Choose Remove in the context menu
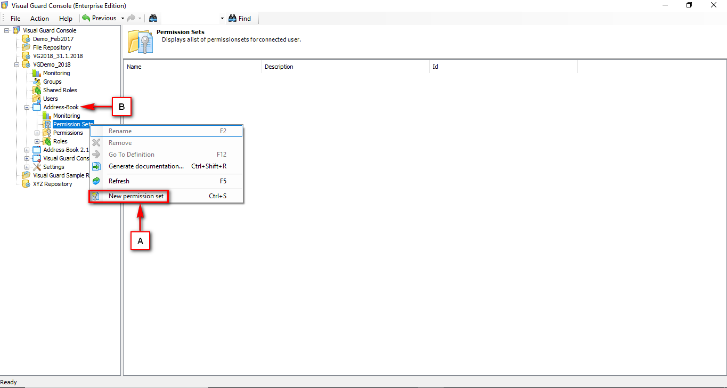The image size is (727, 388). coord(166,143)
